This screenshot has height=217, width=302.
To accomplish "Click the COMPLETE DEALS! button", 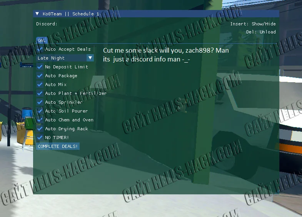I will tap(58, 146).
